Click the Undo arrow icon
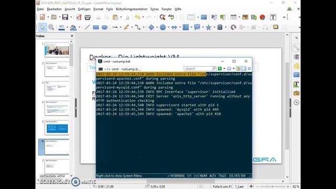The width and height of the screenshot is (336, 189). click(138, 17)
